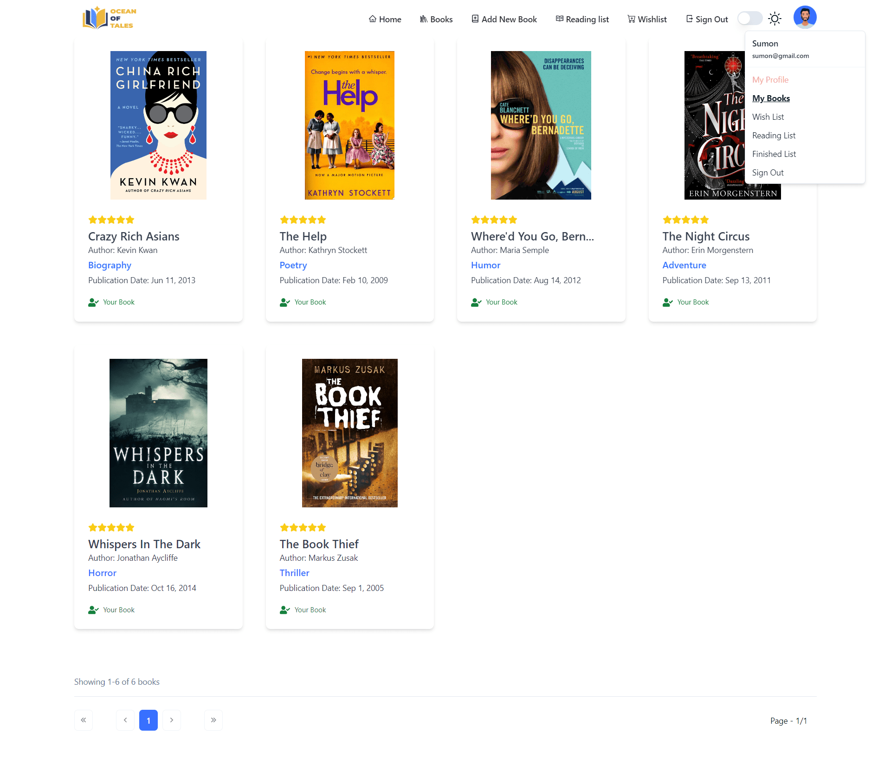The image size is (891, 778).
Task: Click Whispers In The Dark cover image
Action: click(158, 433)
